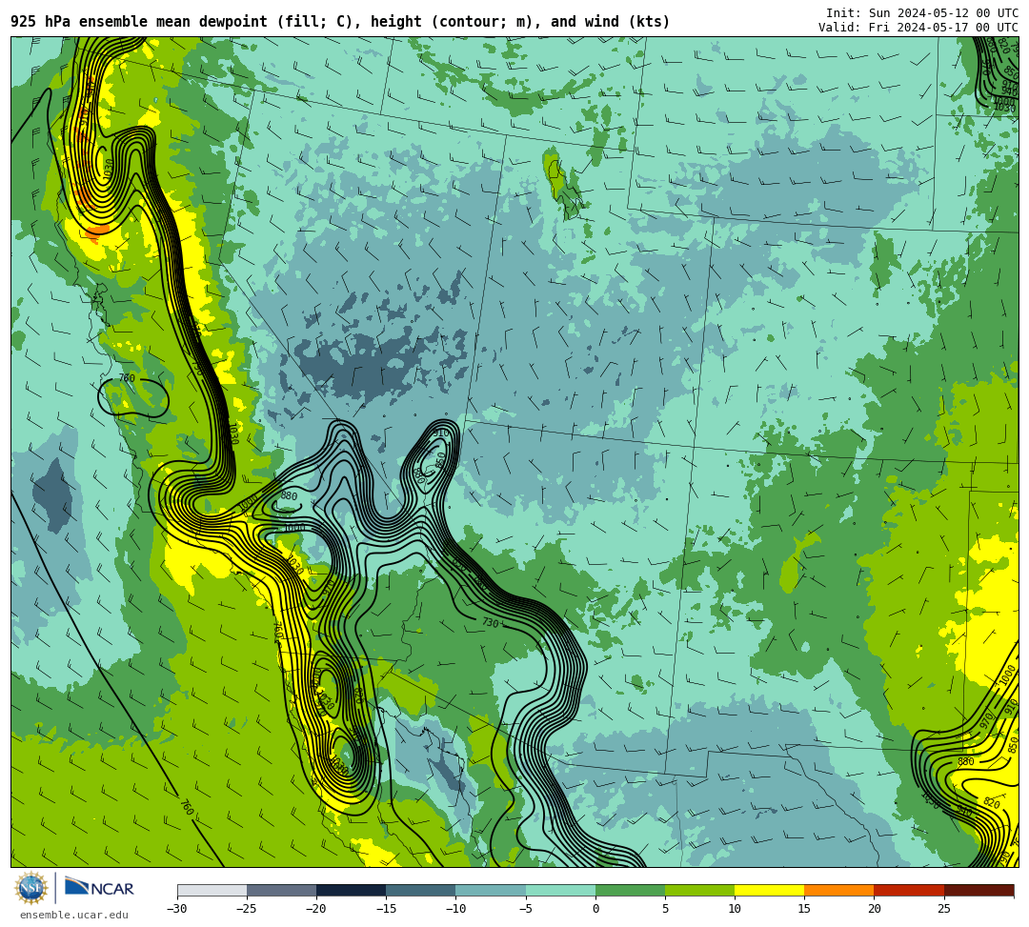Click the 760 closed contour label offshore

127,378
